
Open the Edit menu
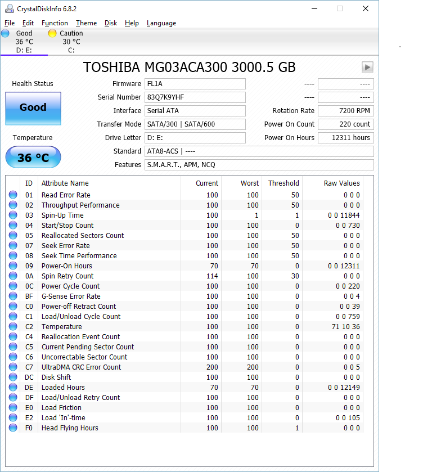(28, 23)
